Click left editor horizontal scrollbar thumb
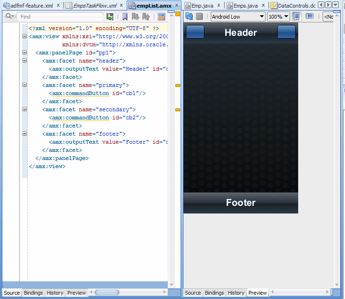Screen dimensions: 345x299 [x=107, y=292]
